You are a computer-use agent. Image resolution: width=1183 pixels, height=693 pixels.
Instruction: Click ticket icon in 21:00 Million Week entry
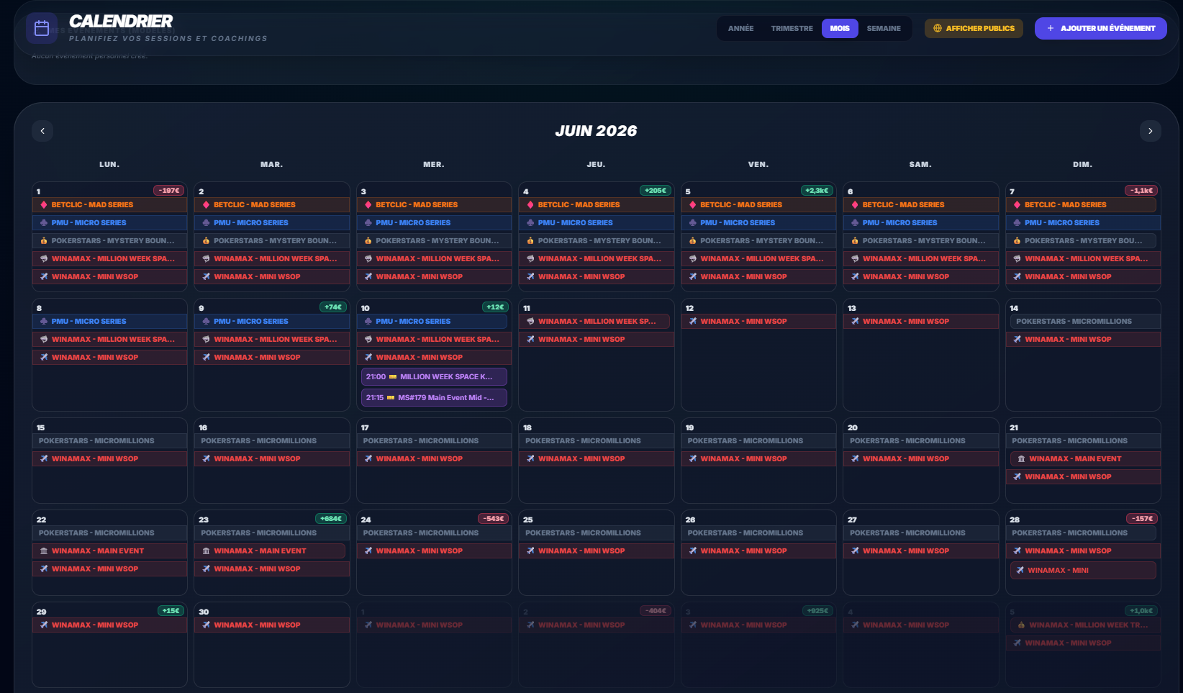[x=393, y=377]
